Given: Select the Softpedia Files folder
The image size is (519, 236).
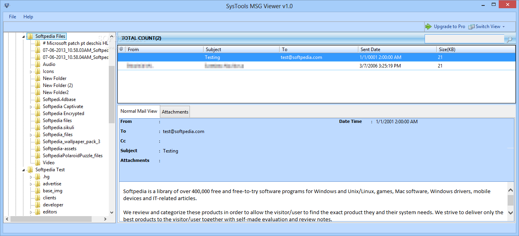Looking at the screenshot, I should coord(50,36).
